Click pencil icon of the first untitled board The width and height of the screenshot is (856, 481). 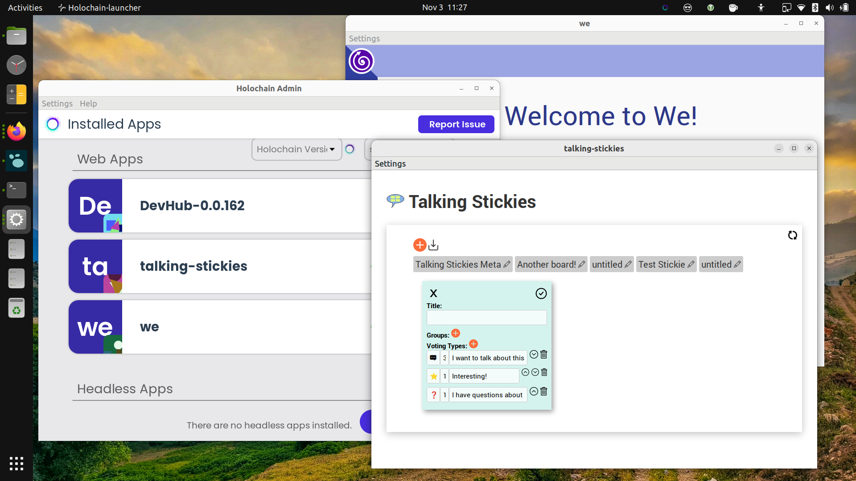628,265
